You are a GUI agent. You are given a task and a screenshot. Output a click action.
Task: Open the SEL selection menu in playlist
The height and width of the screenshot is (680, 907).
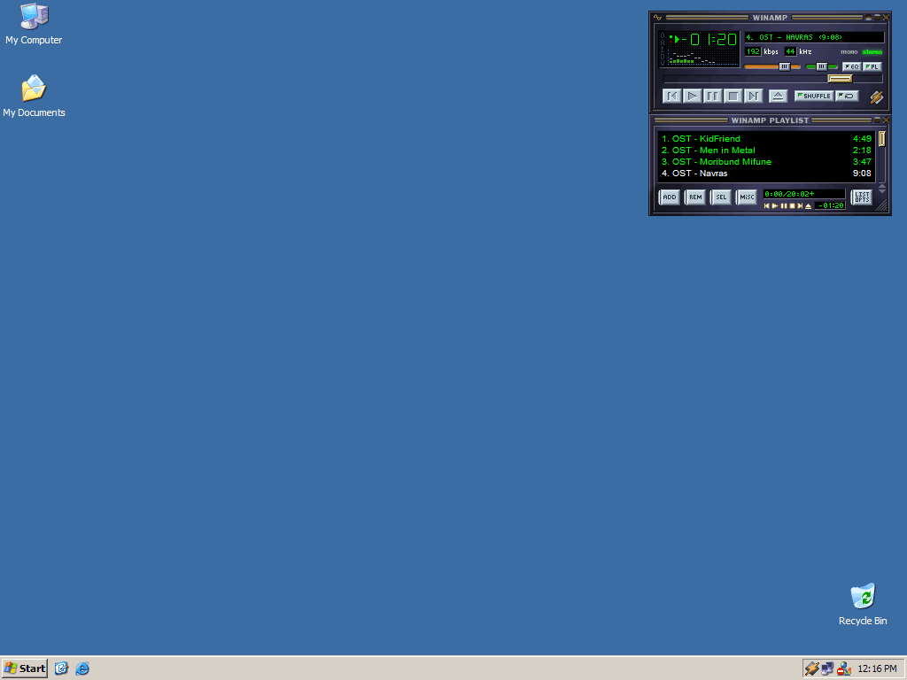[x=721, y=197]
